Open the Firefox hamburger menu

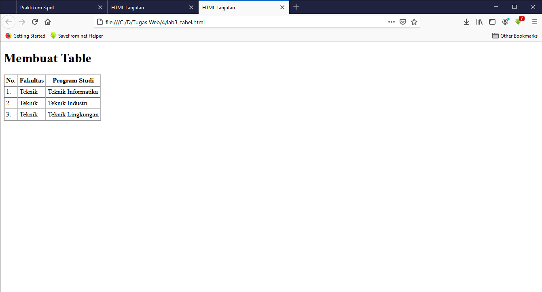534,22
